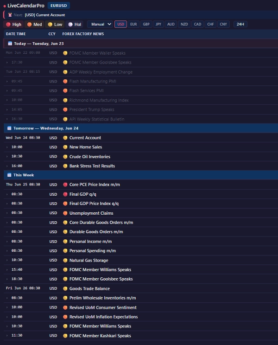Click impact dot of Personal Spending m/m
The height and width of the screenshot is (345, 278).
point(65,251)
